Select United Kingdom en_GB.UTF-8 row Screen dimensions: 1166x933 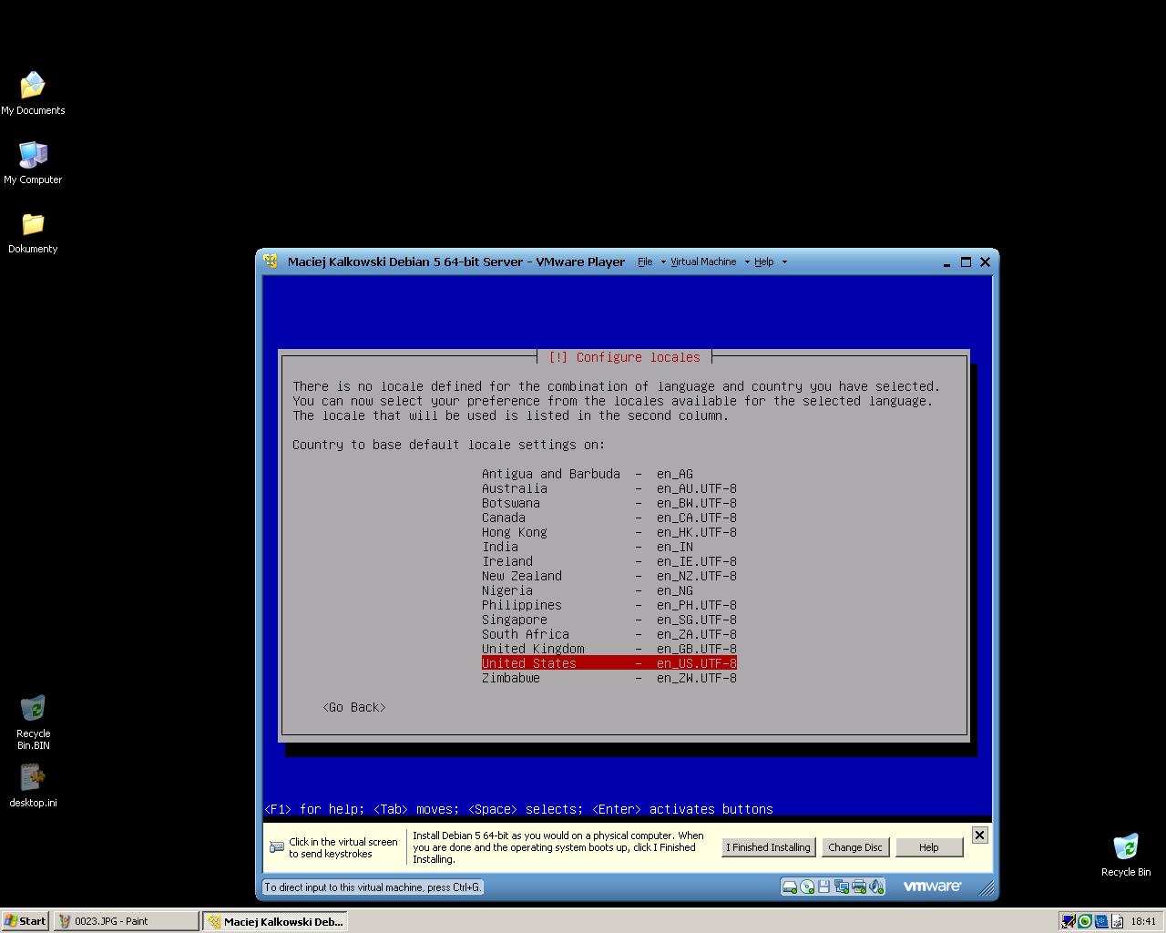(x=609, y=649)
